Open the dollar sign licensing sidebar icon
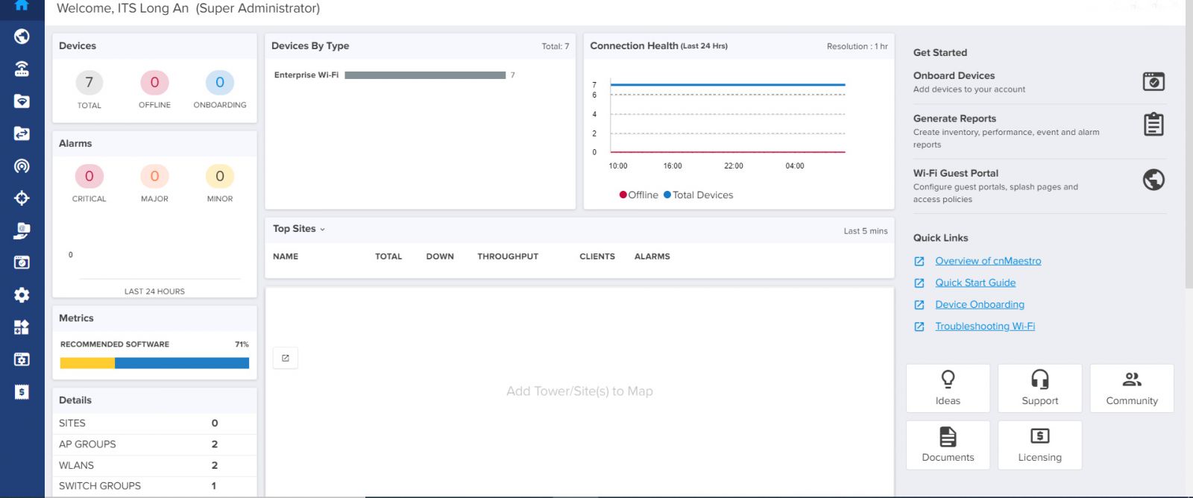This screenshot has height=498, width=1193. click(22, 392)
